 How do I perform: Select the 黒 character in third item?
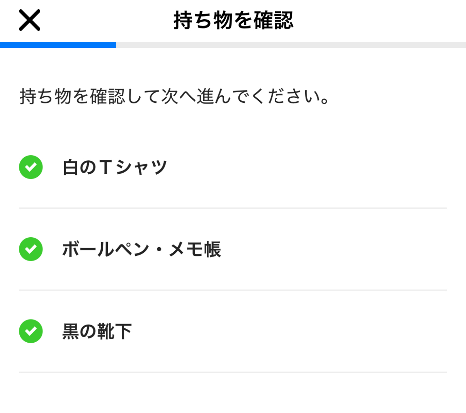point(71,331)
